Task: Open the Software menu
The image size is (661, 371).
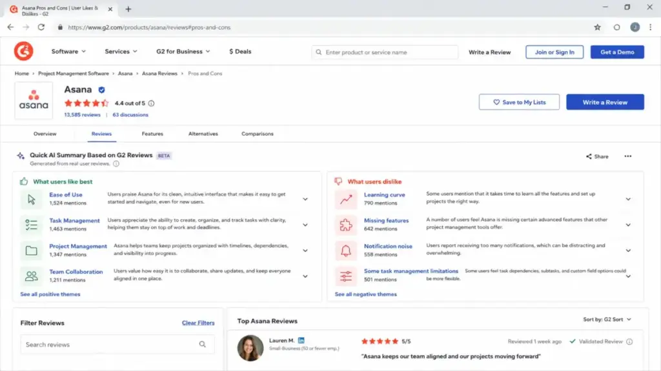Action: click(68, 52)
